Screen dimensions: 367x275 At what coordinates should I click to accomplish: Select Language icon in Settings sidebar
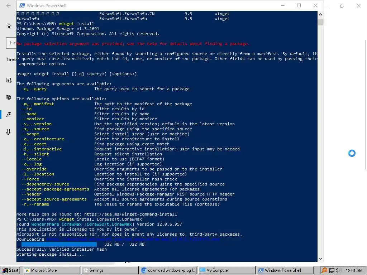9,115
